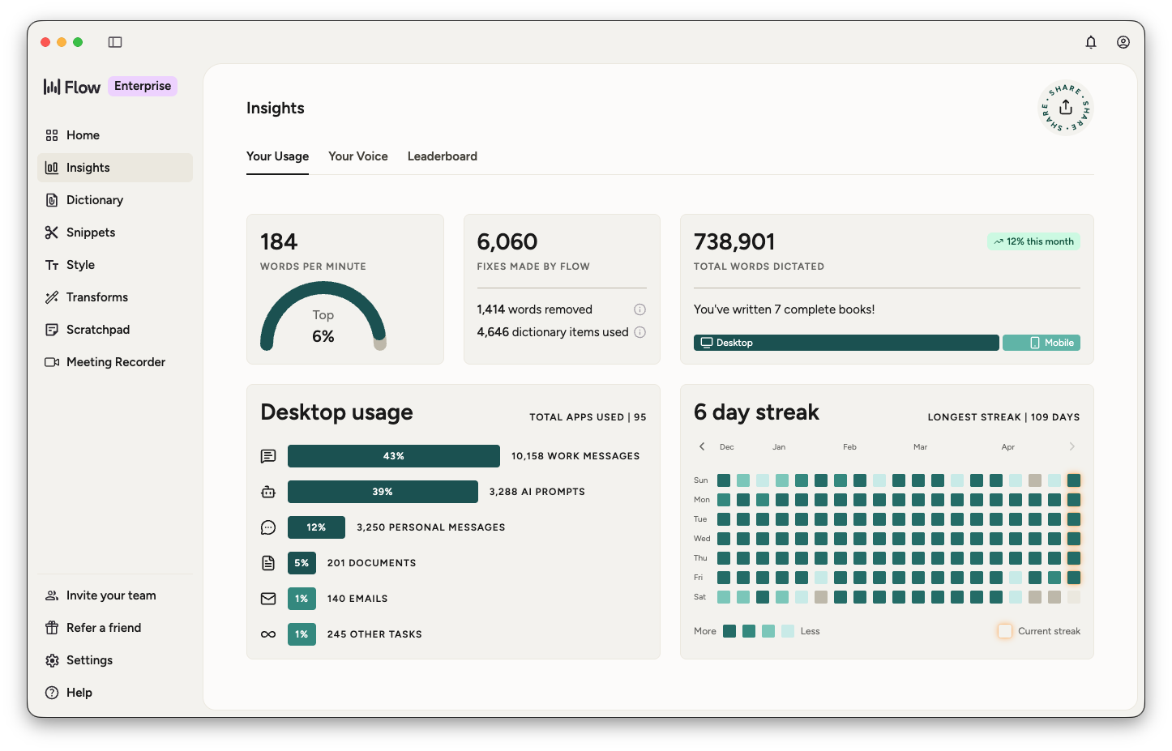Click the Scratchpad note icon

pyautogui.click(x=52, y=330)
